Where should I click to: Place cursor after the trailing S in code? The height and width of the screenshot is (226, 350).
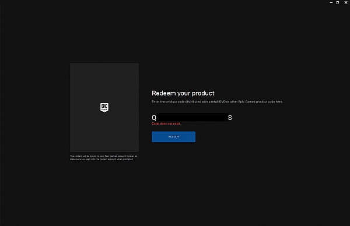[232, 118]
